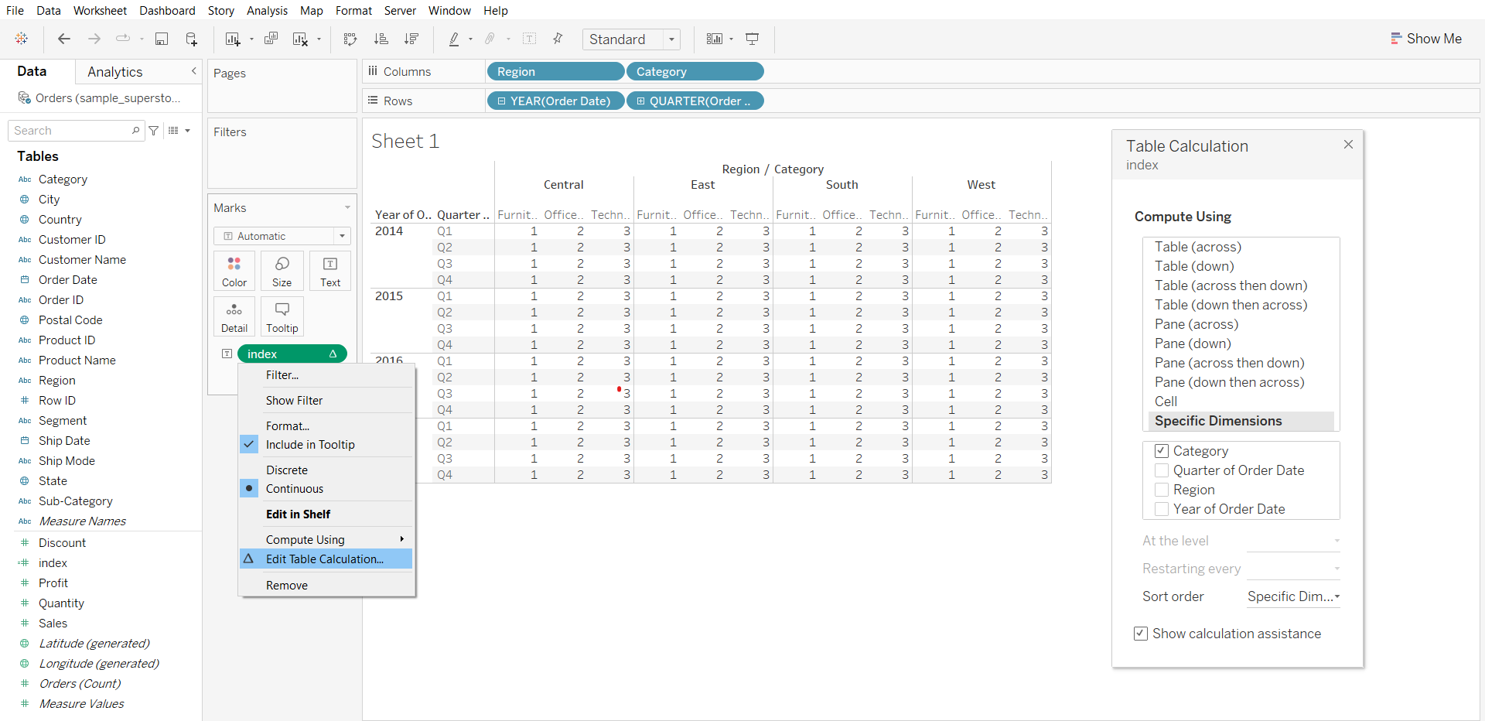Click the Presentation Mode icon

click(752, 39)
